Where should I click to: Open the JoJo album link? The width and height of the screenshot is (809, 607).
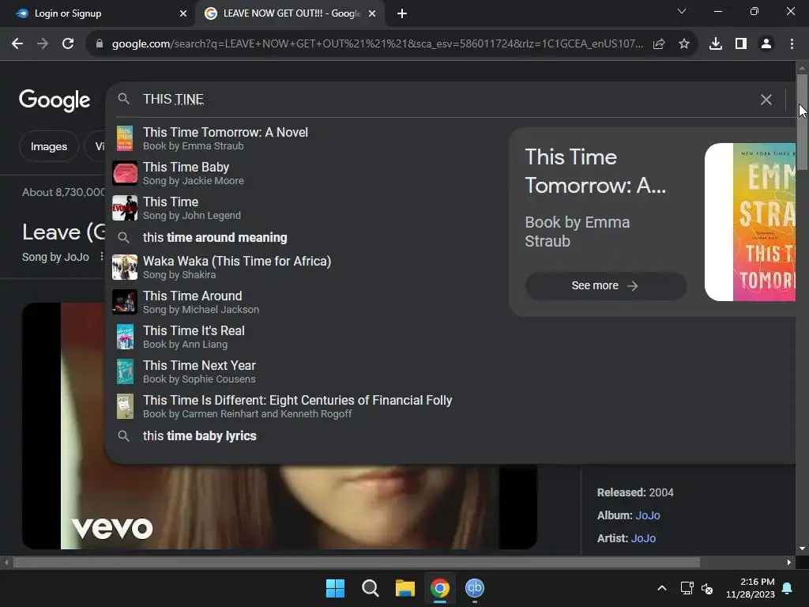pyautogui.click(x=648, y=515)
